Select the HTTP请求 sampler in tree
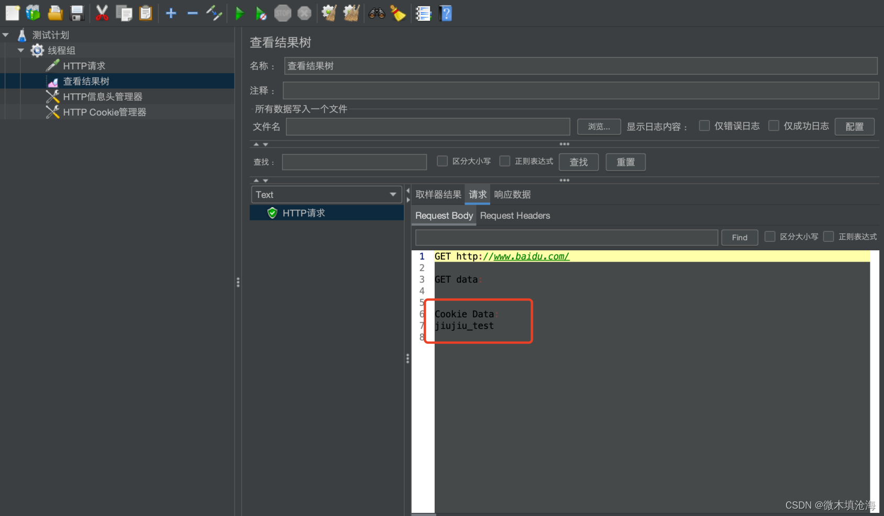The height and width of the screenshot is (516, 884). 84,66
